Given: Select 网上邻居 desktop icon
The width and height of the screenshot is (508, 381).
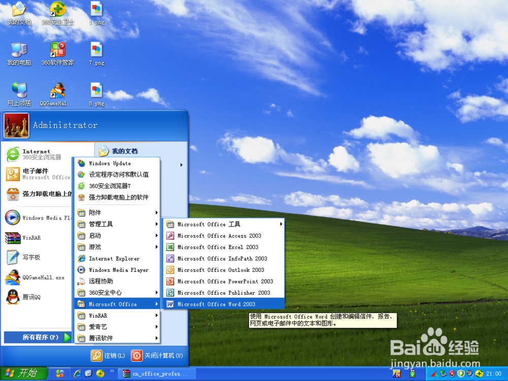Looking at the screenshot, I should (x=19, y=94).
